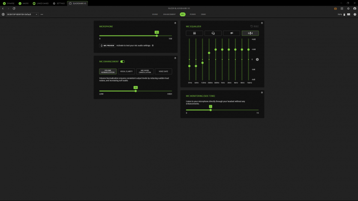
Task: Click the help icon beside Mic Preview text
Action: coord(153,45)
